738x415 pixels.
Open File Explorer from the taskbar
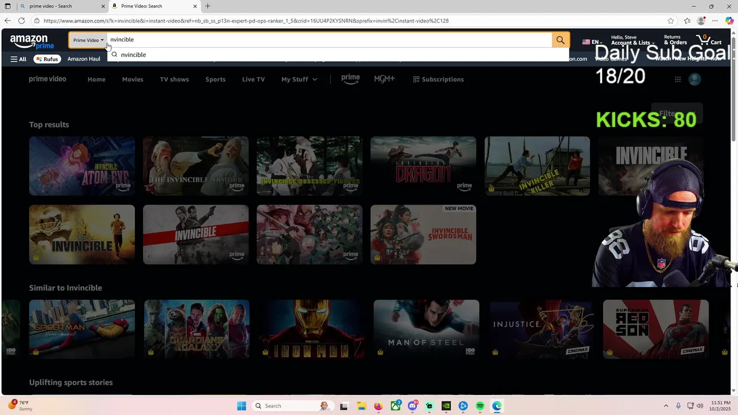(x=361, y=406)
